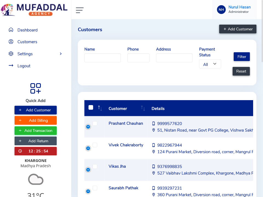Select the checkbox for Vivek Chakraborty
This screenshot has width=263, height=197.
95,145
